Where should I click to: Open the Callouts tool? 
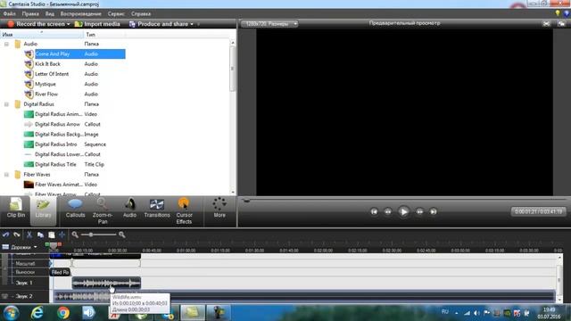[x=75, y=208]
